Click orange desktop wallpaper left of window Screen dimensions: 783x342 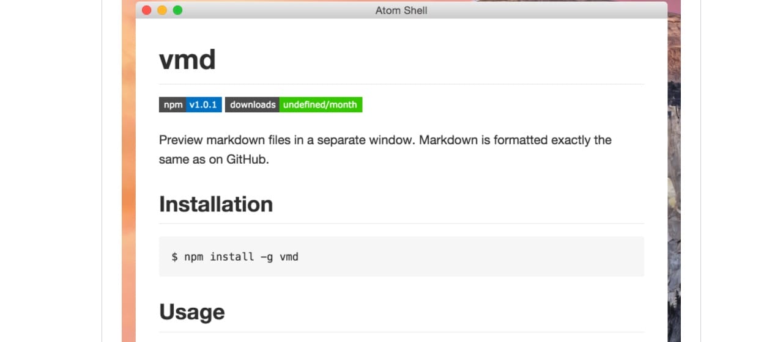coord(128,183)
